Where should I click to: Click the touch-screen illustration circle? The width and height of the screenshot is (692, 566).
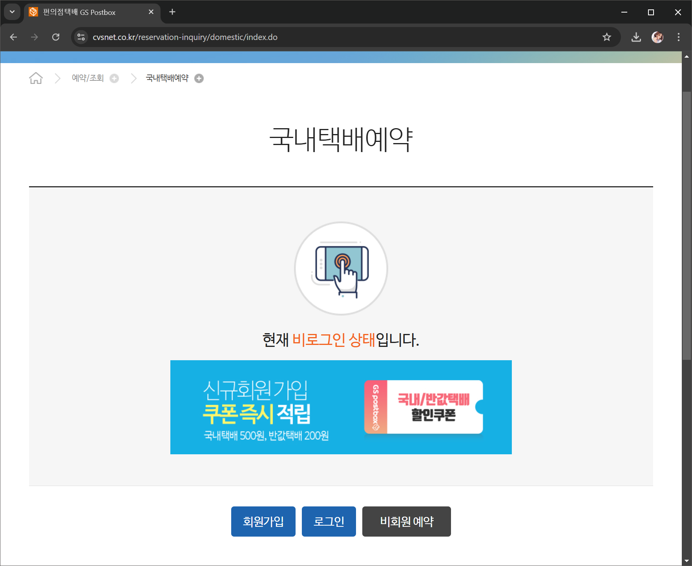(x=341, y=268)
